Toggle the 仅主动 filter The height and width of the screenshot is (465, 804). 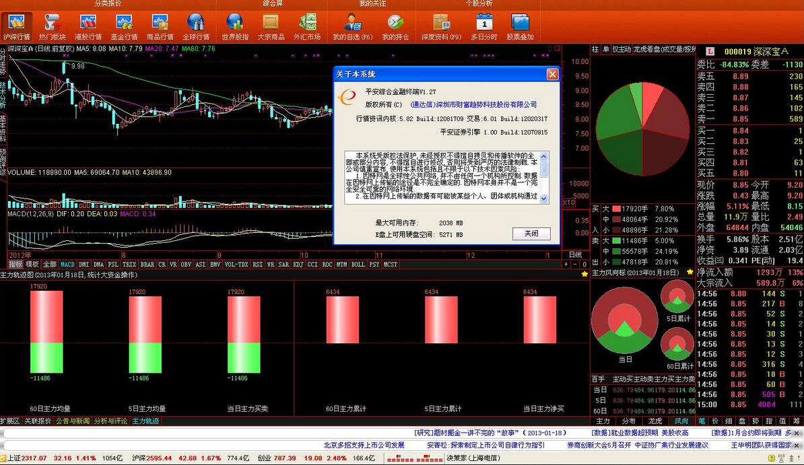tap(622, 49)
